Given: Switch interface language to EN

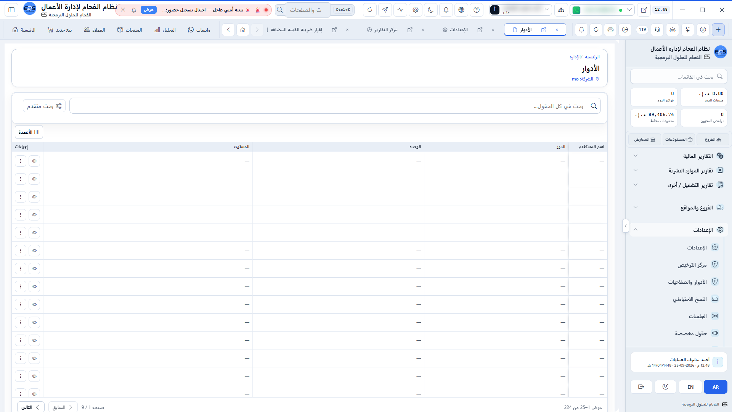Looking at the screenshot, I should click(x=690, y=387).
